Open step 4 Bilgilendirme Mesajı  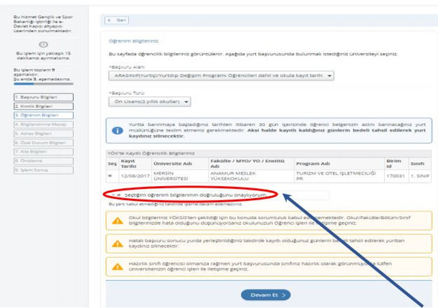[x=43, y=124]
